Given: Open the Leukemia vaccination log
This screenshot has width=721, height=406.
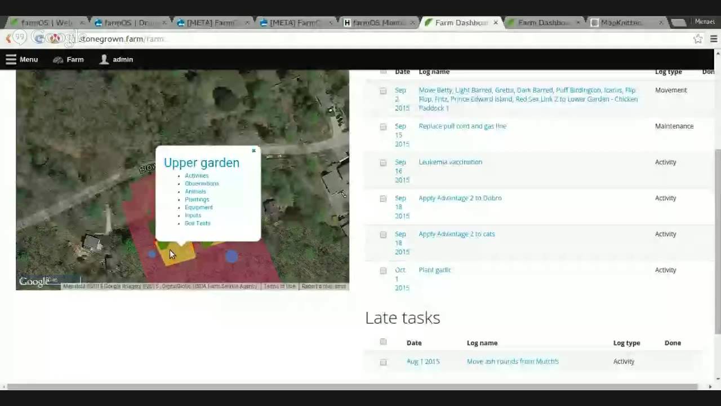Looking at the screenshot, I should pyautogui.click(x=450, y=162).
